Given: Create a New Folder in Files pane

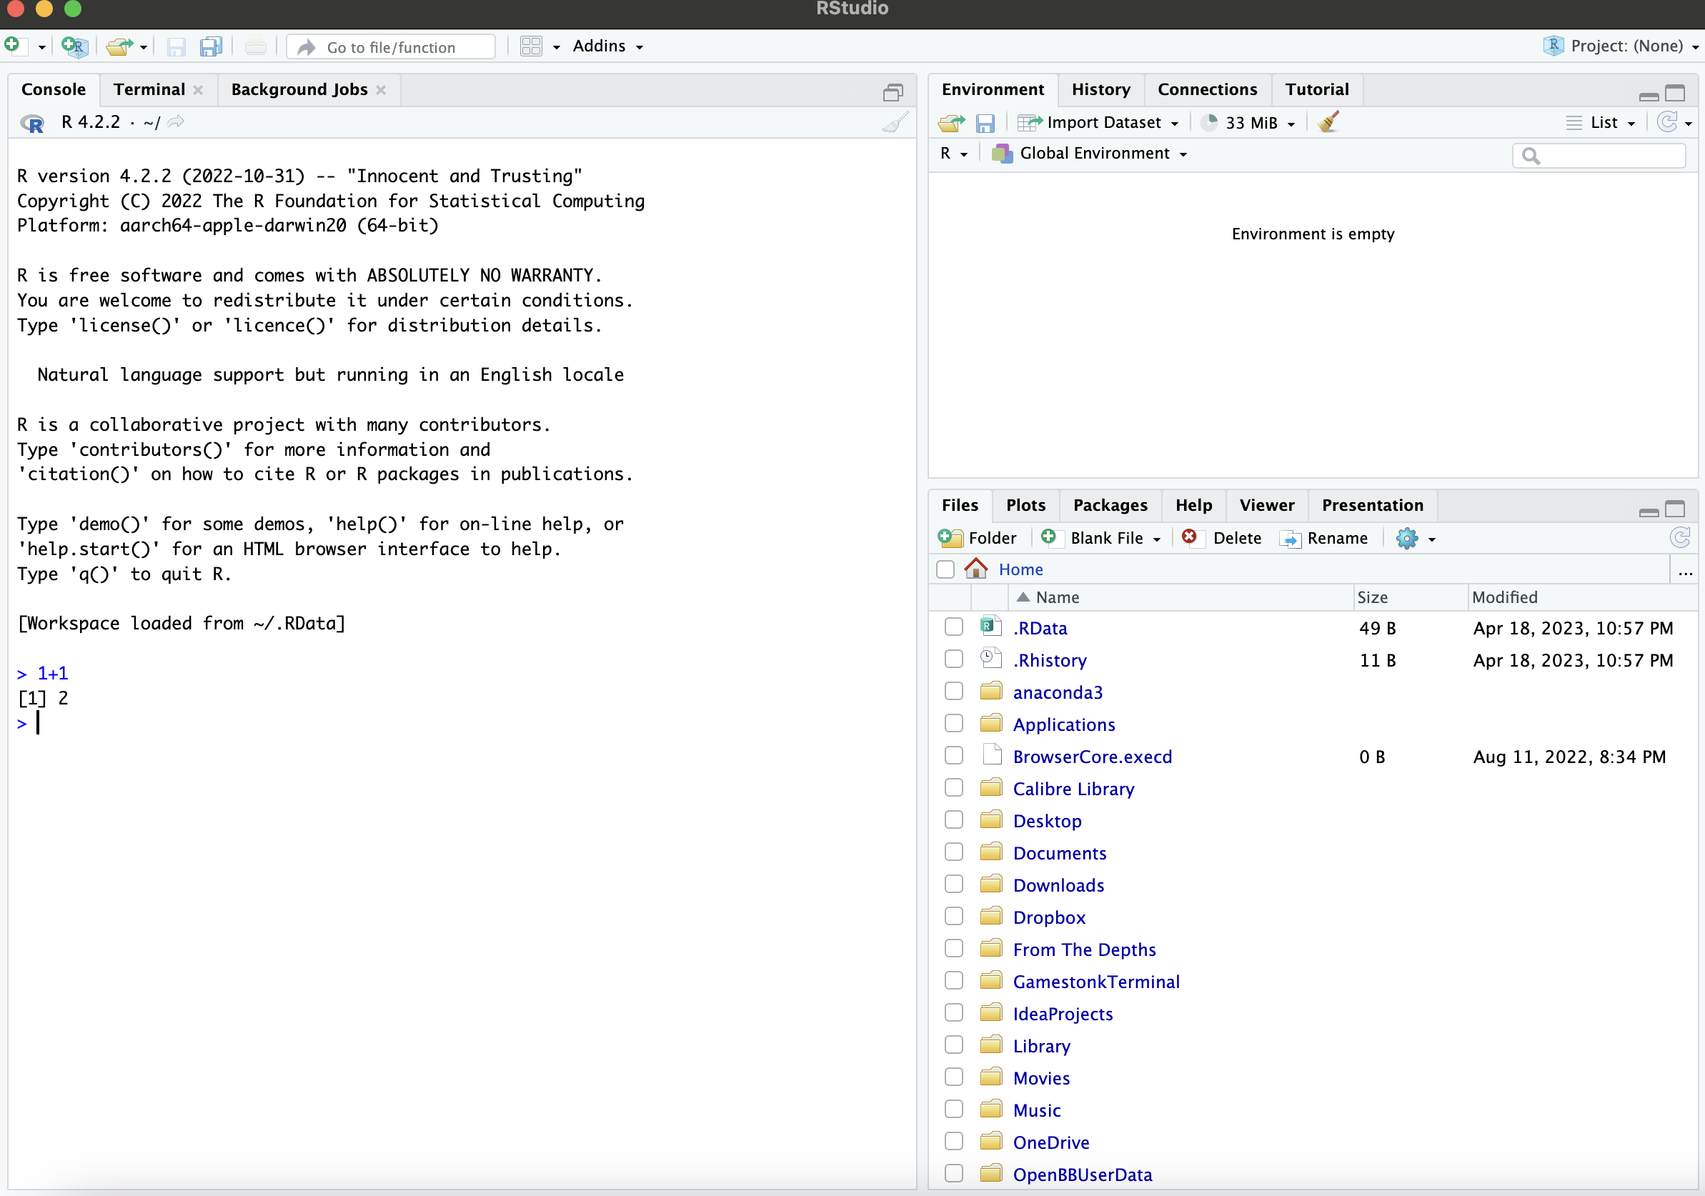Looking at the screenshot, I should coord(978,538).
